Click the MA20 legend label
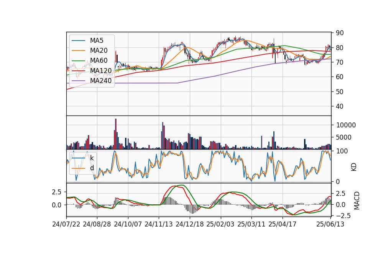The height and width of the screenshot is (264, 368). coord(99,51)
